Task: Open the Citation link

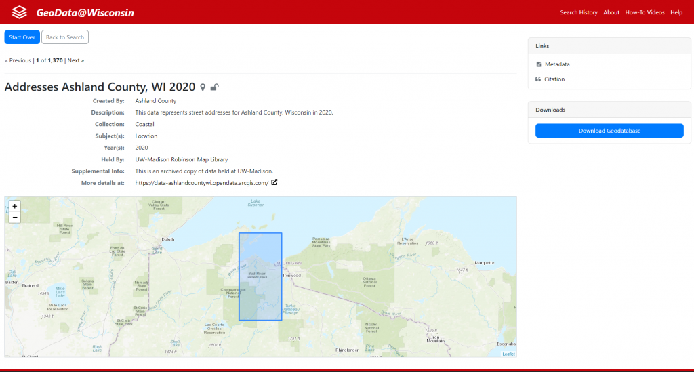Action: pos(554,79)
